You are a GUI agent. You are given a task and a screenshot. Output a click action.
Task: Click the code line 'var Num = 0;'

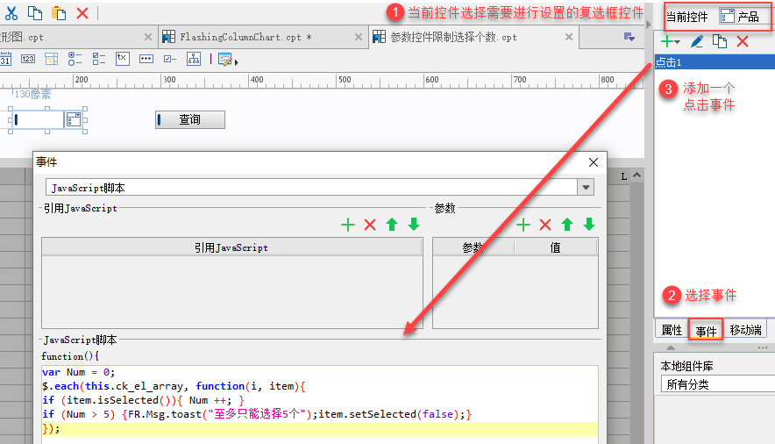tap(78, 372)
